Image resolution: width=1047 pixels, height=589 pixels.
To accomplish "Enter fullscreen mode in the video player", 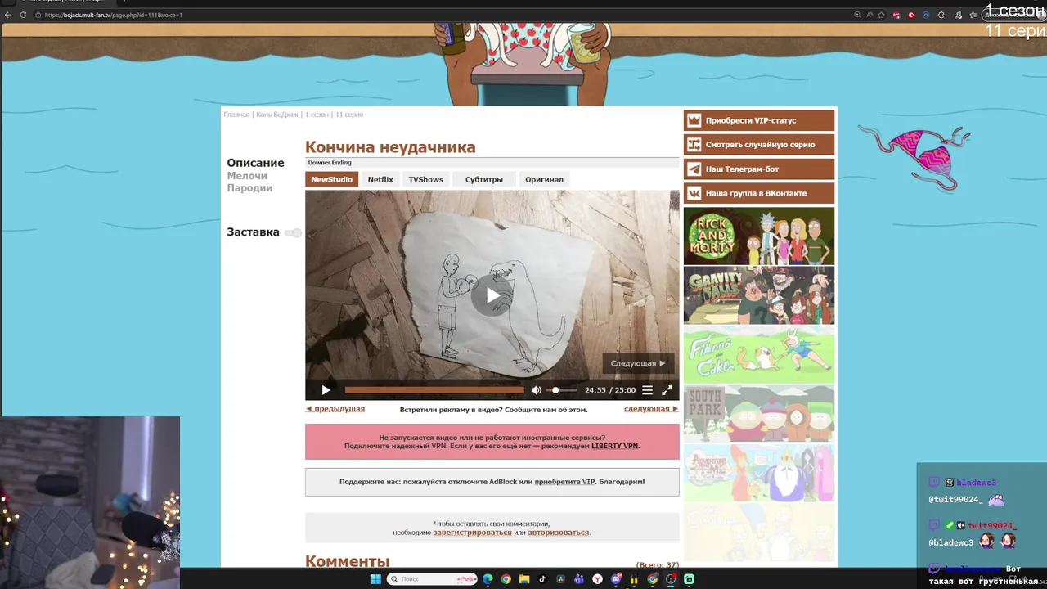I will tap(667, 390).
